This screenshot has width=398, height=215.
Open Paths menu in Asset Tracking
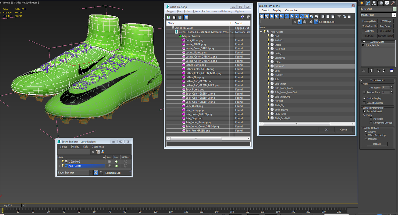coord(187,12)
